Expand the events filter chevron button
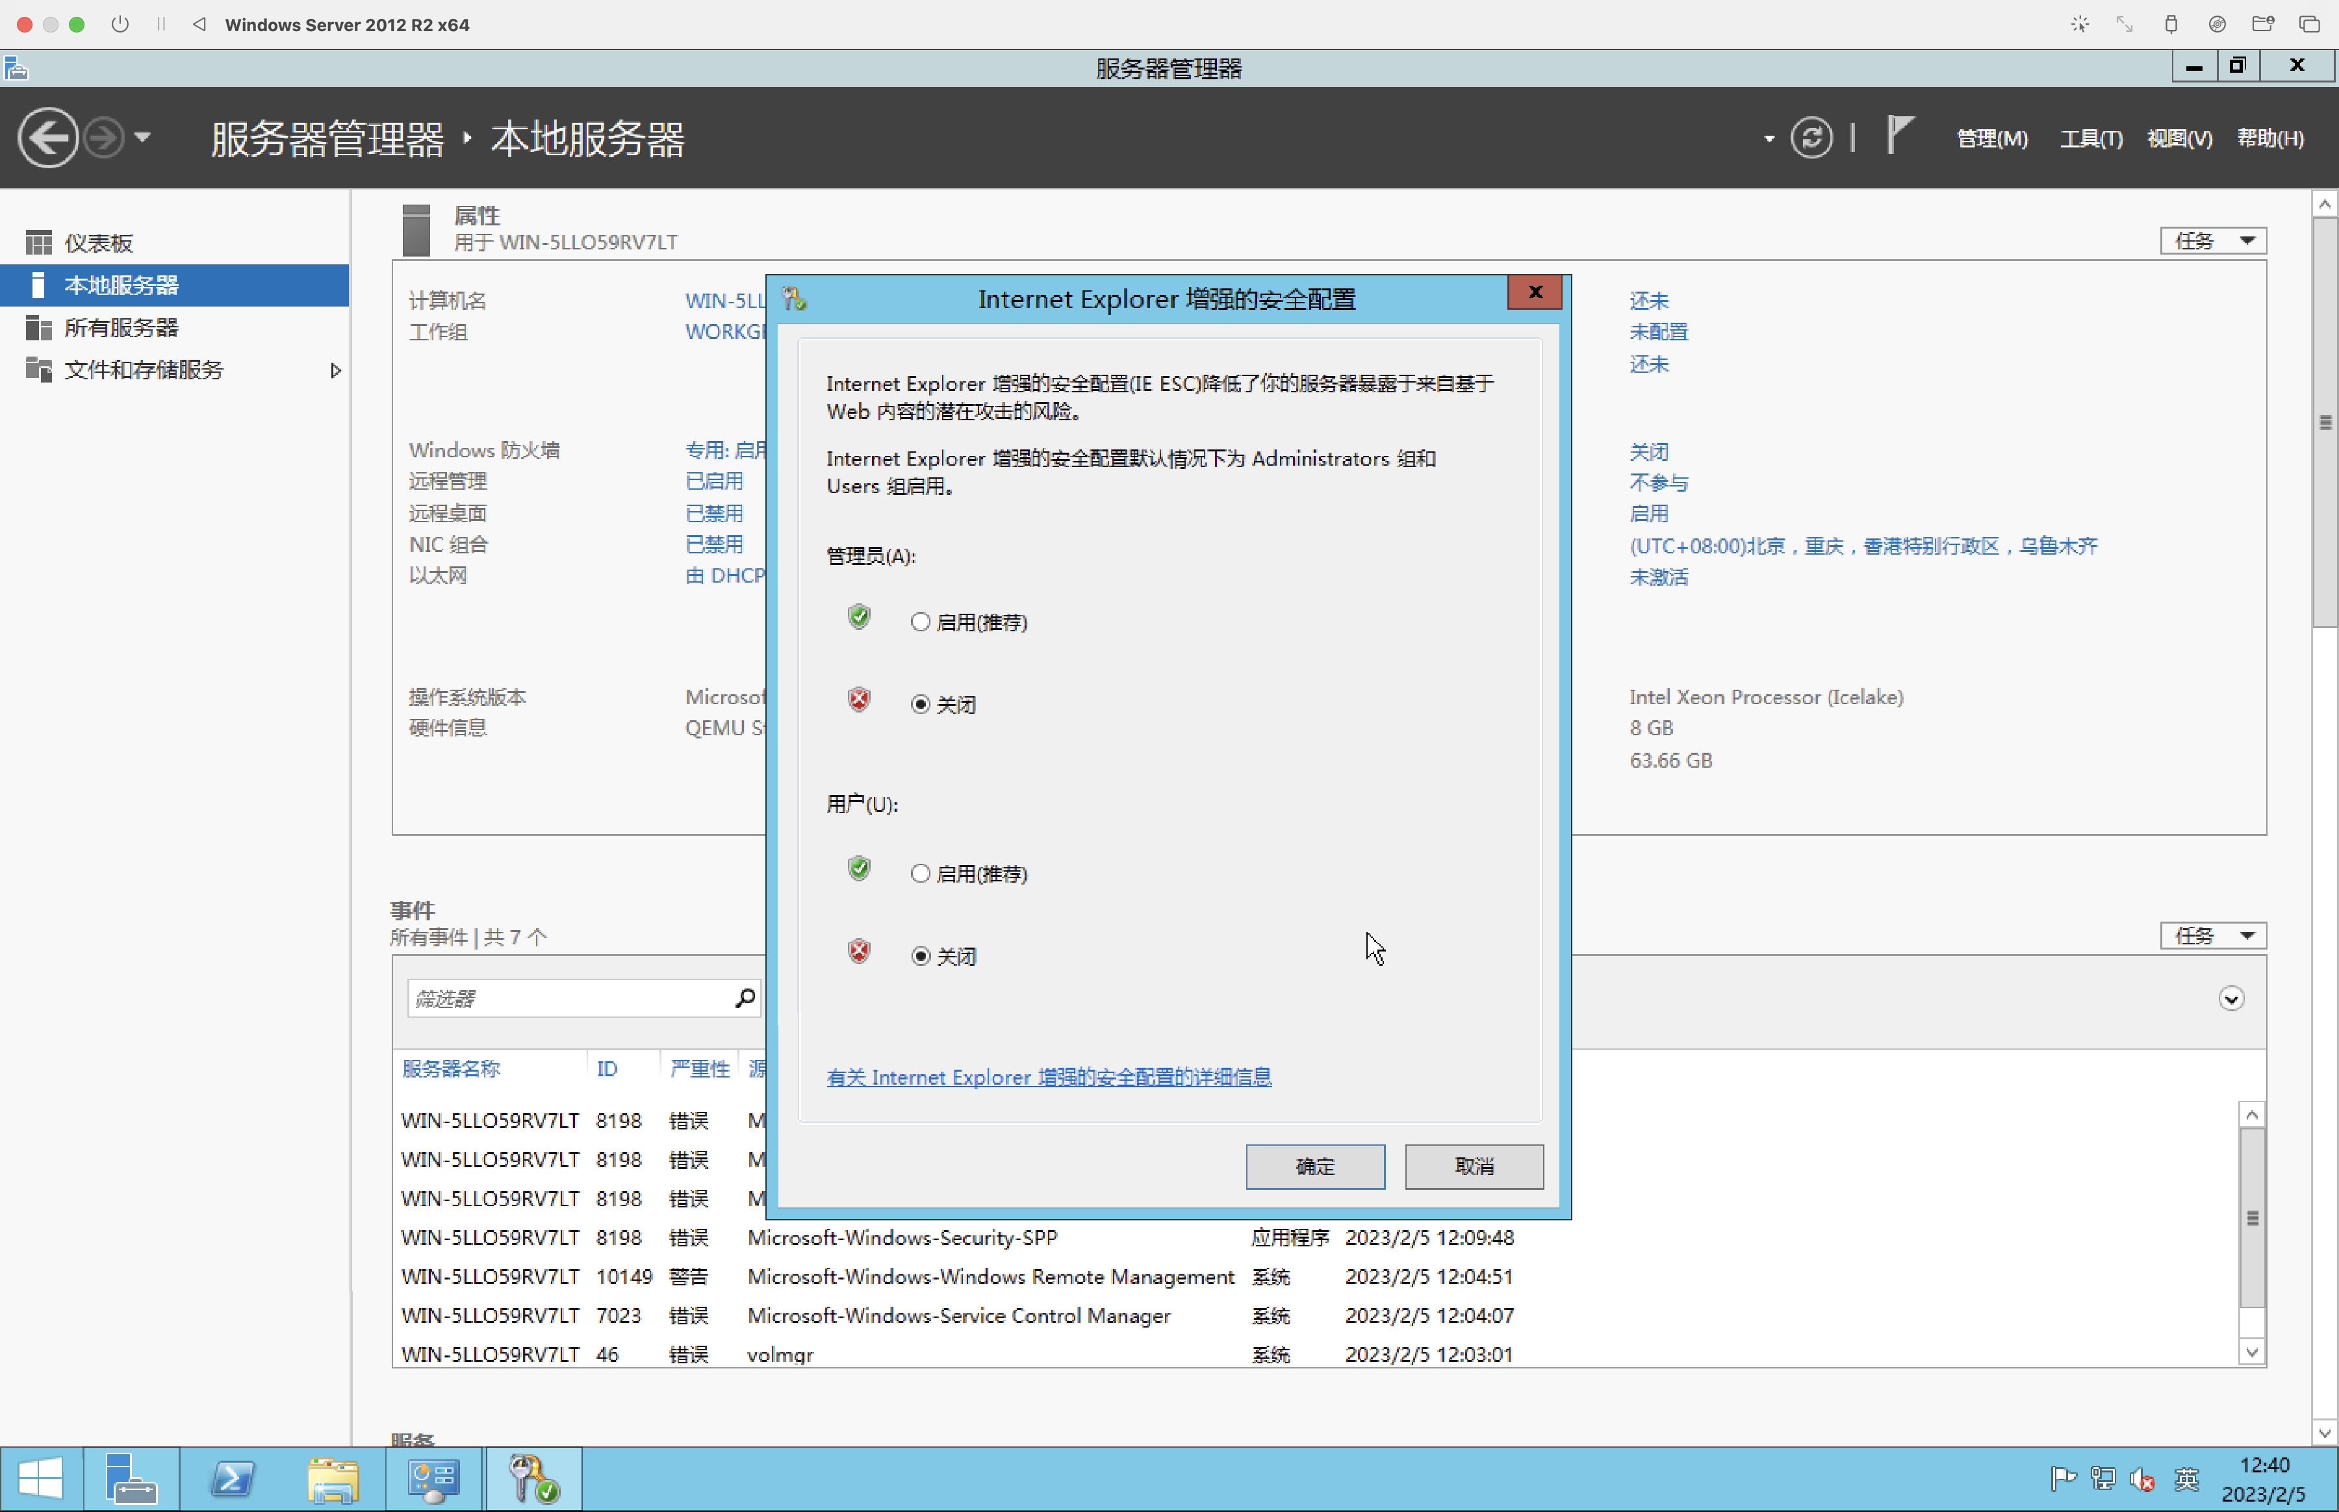This screenshot has height=1512, width=2339. click(x=2231, y=998)
